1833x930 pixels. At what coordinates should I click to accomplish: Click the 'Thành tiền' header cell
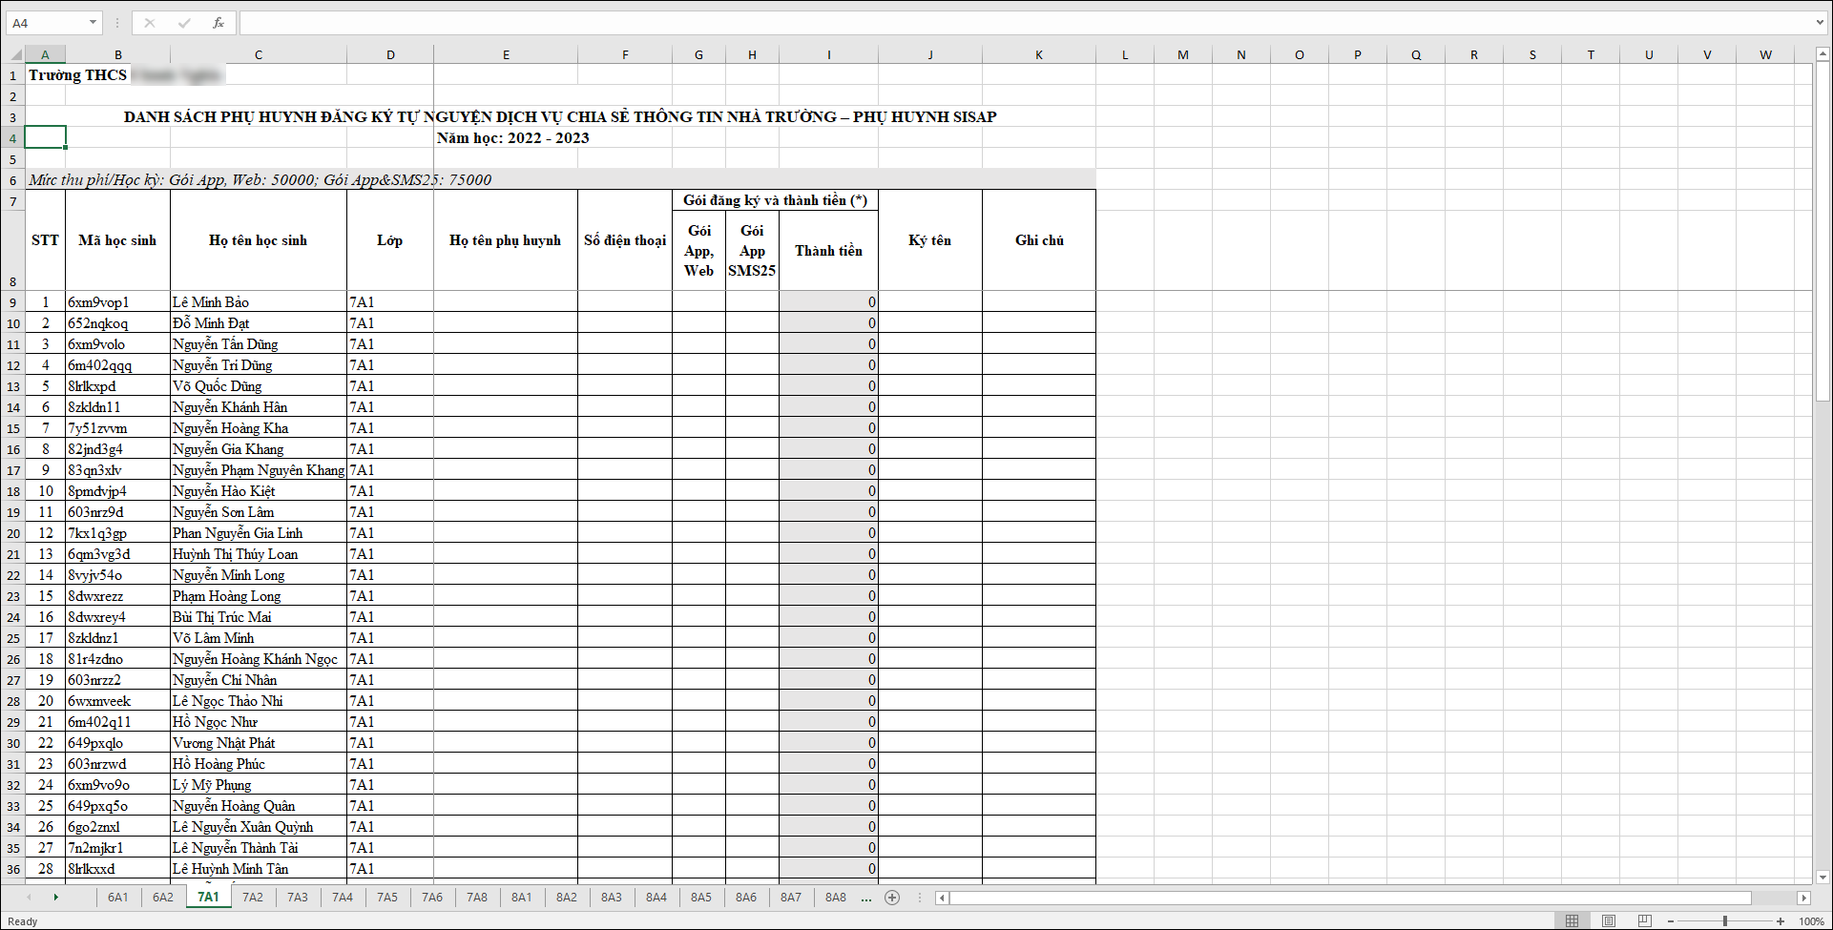(828, 251)
